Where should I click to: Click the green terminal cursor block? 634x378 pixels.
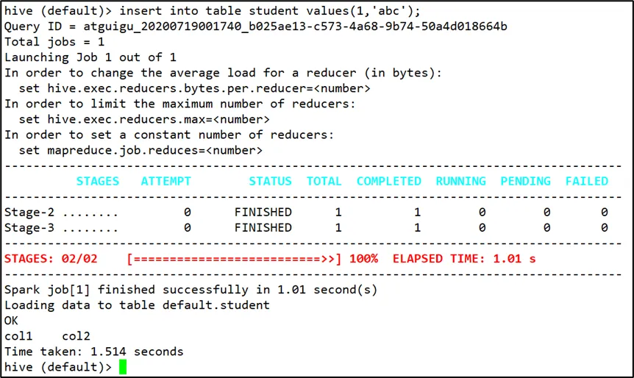[x=123, y=367]
